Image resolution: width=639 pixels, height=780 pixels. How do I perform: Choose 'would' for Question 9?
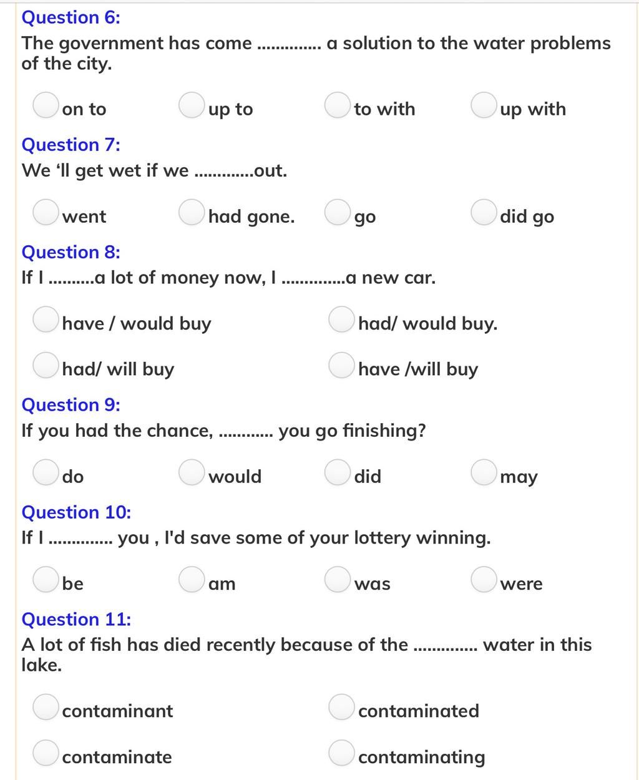click(x=192, y=472)
